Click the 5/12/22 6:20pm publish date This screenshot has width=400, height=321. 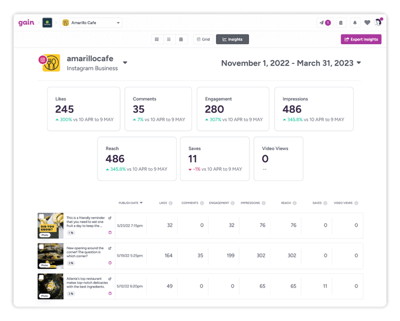(x=130, y=286)
